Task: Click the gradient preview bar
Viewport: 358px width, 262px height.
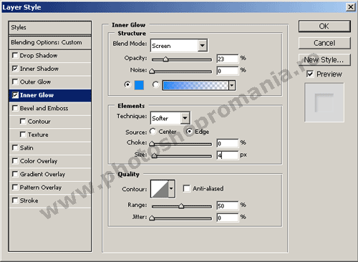Action: click(195, 85)
